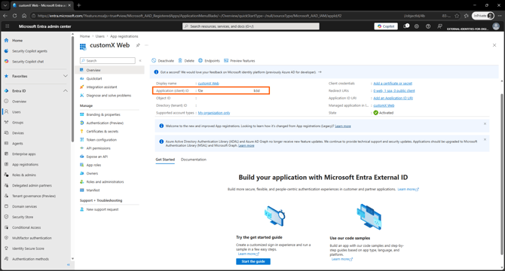Viewport: 505px width, 271px height.
Task: Open Entra ID Overview in left sidebar
Action: [x=19, y=102]
